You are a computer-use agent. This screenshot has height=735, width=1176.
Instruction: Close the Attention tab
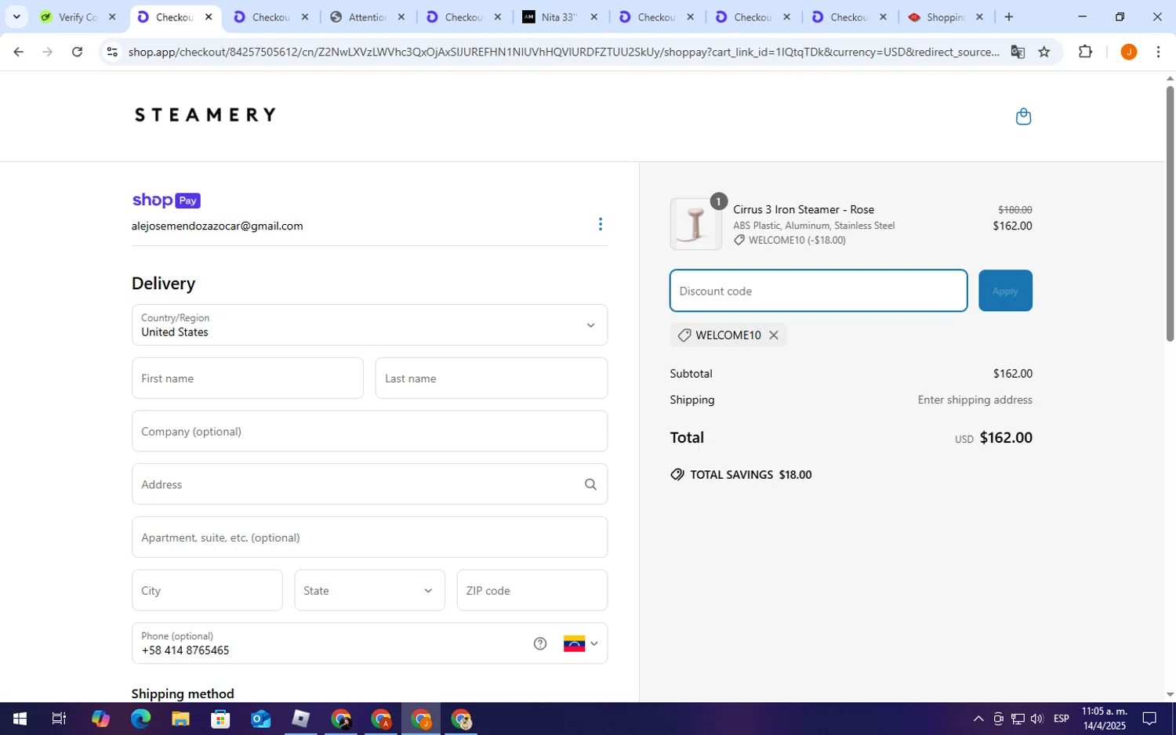(x=401, y=16)
